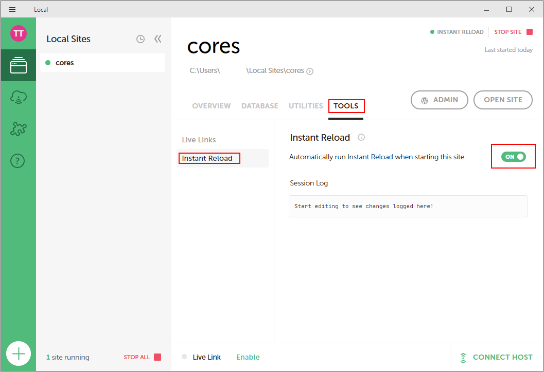Click the Stop All red square icon

157,357
